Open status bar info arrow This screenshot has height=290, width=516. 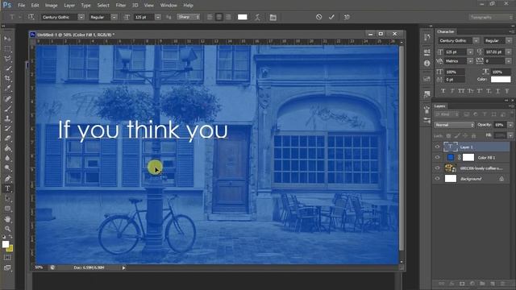(x=123, y=267)
